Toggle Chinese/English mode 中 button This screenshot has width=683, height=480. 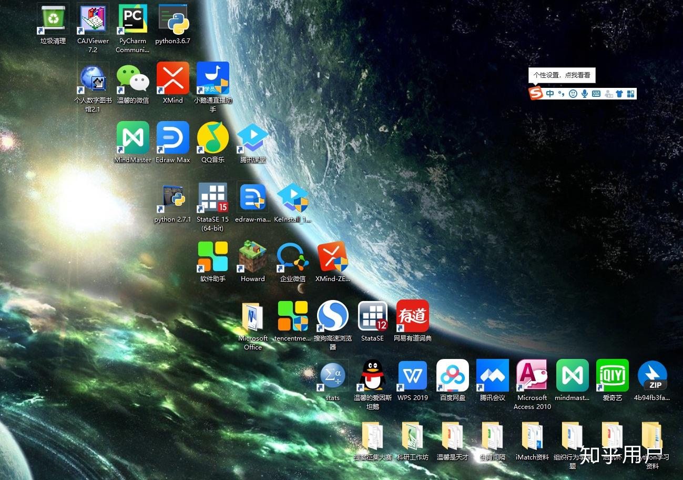[x=550, y=94]
